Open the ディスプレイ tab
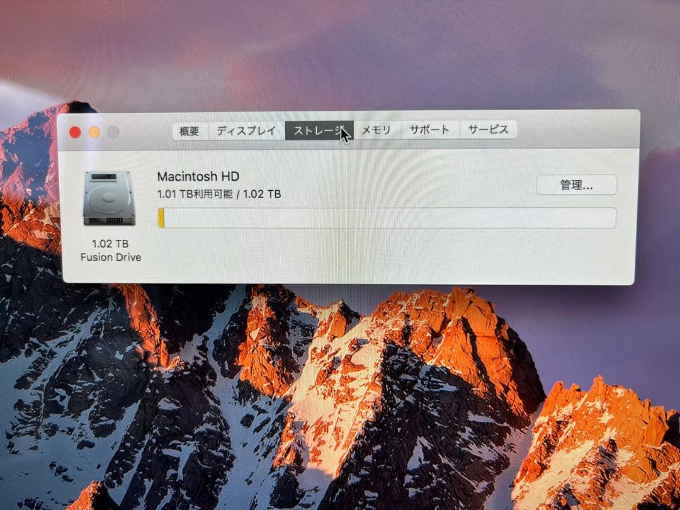 tap(245, 130)
